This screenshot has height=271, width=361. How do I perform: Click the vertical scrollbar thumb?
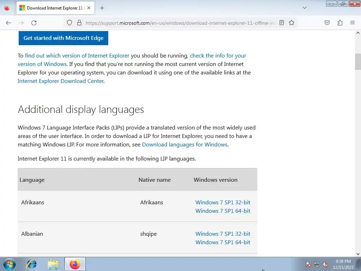(358, 61)
